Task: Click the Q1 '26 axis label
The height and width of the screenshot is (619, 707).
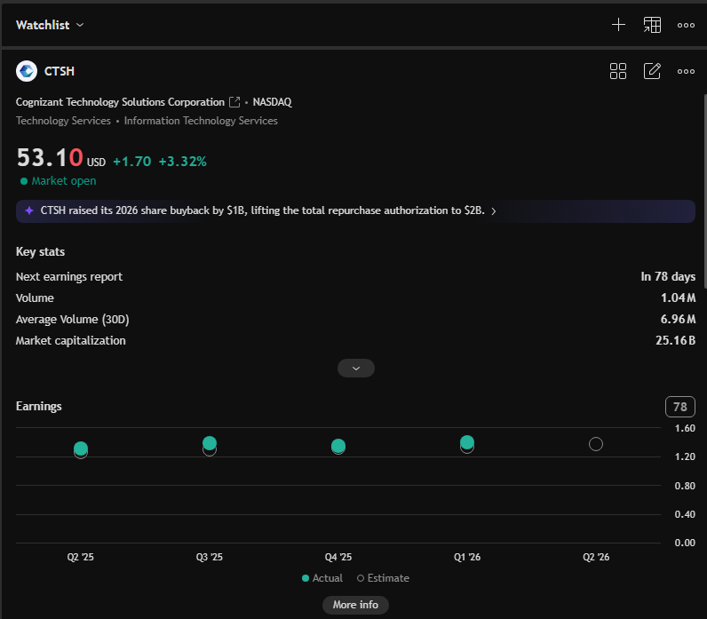Action: point(467,557)
